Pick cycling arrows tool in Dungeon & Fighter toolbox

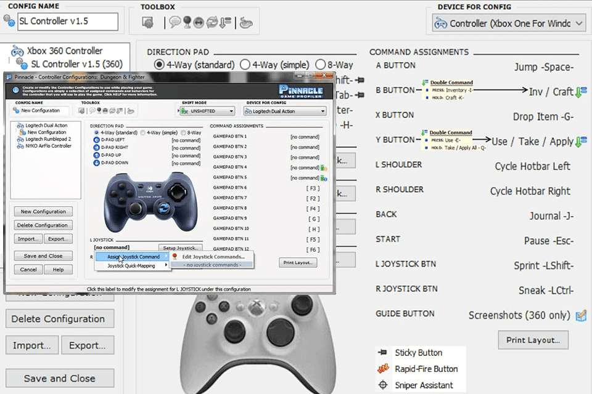point(112,111)
